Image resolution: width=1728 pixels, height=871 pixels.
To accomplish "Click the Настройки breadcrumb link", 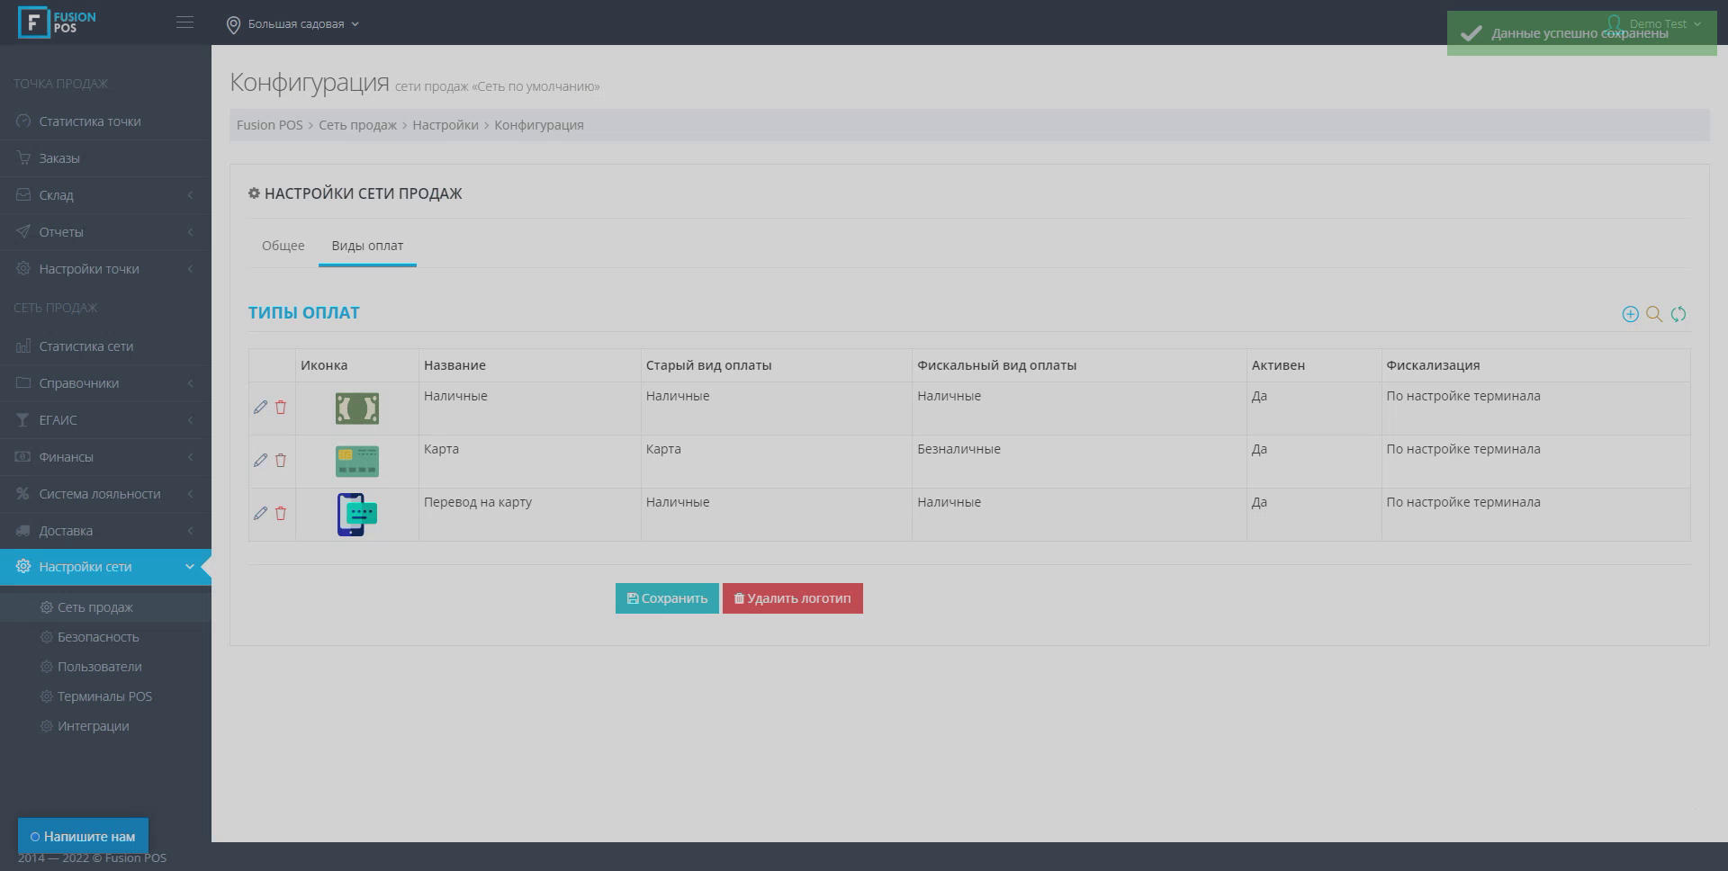I will pos(445,125).
